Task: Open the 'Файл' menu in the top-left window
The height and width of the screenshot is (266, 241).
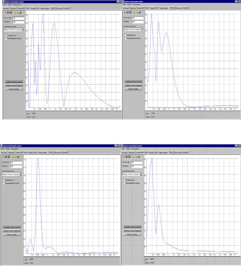Action: point(5,4)
